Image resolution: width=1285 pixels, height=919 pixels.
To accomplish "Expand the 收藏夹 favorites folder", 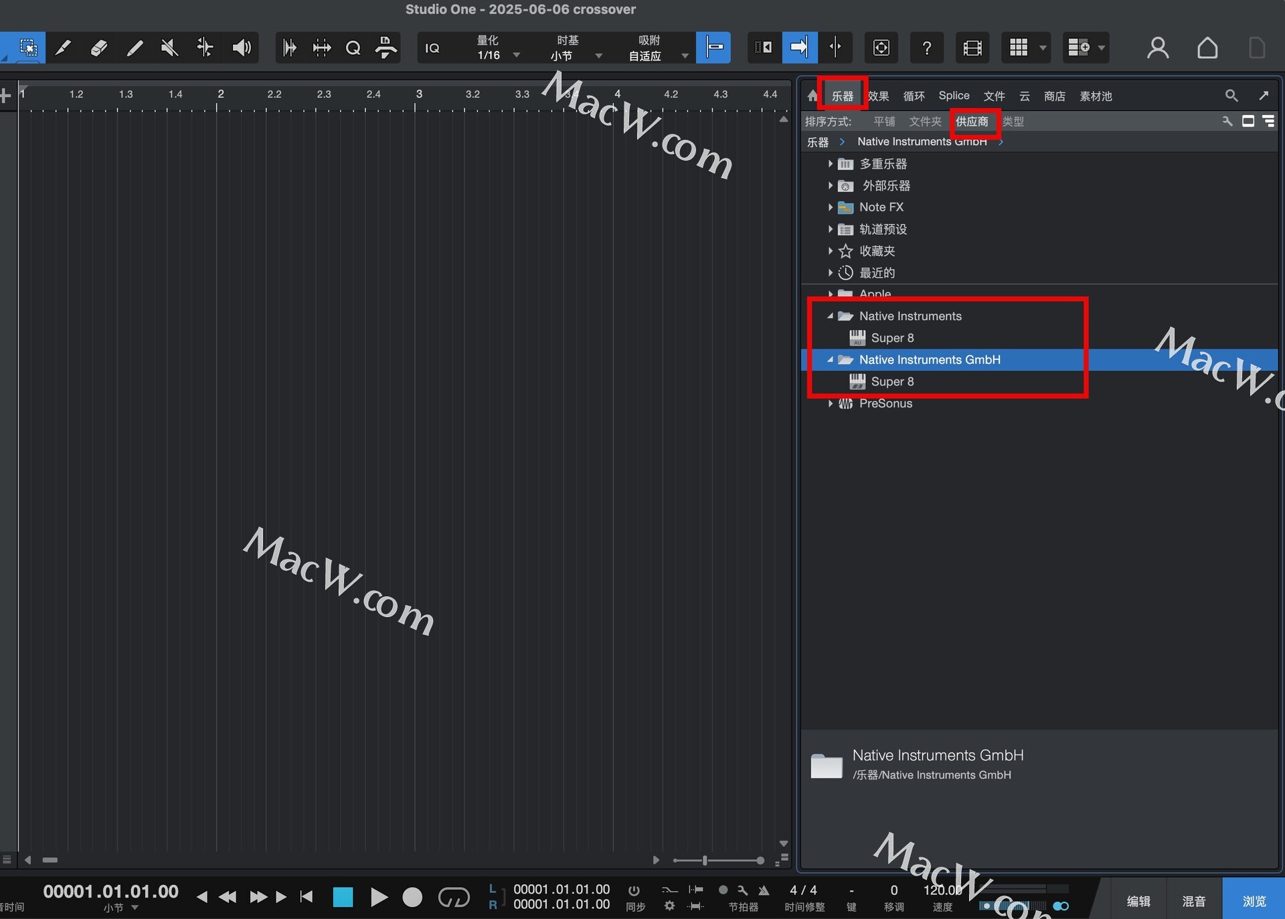I will [831, 250].
